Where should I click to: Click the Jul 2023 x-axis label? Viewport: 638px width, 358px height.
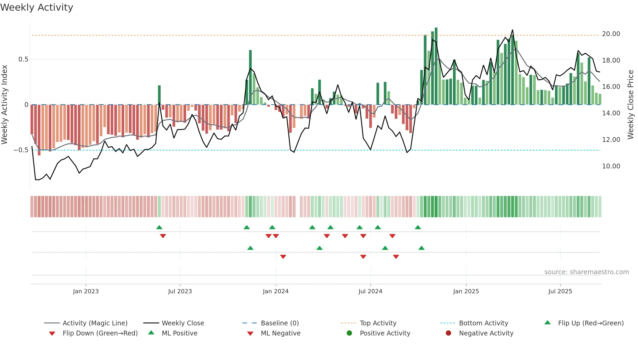click(180, 291)
